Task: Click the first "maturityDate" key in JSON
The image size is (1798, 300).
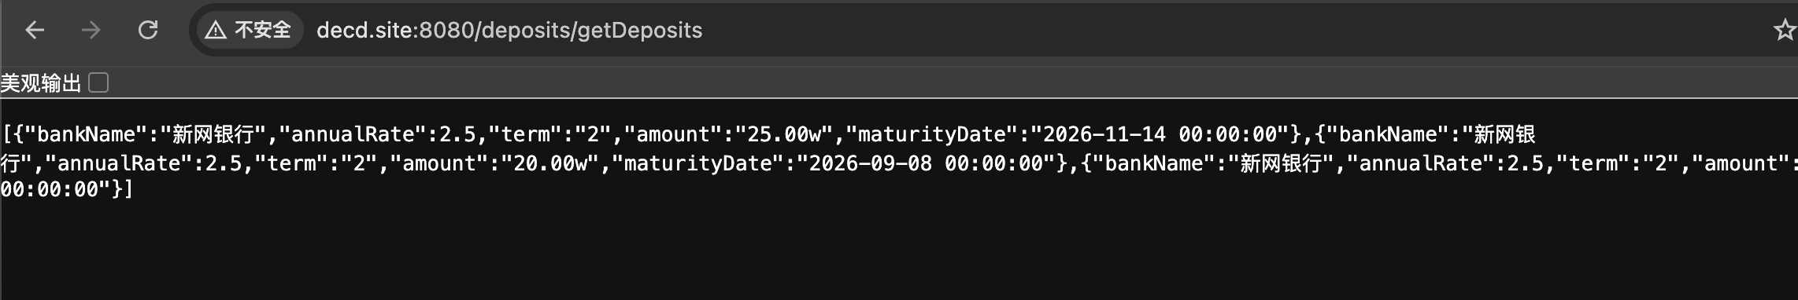Action: 932,134
